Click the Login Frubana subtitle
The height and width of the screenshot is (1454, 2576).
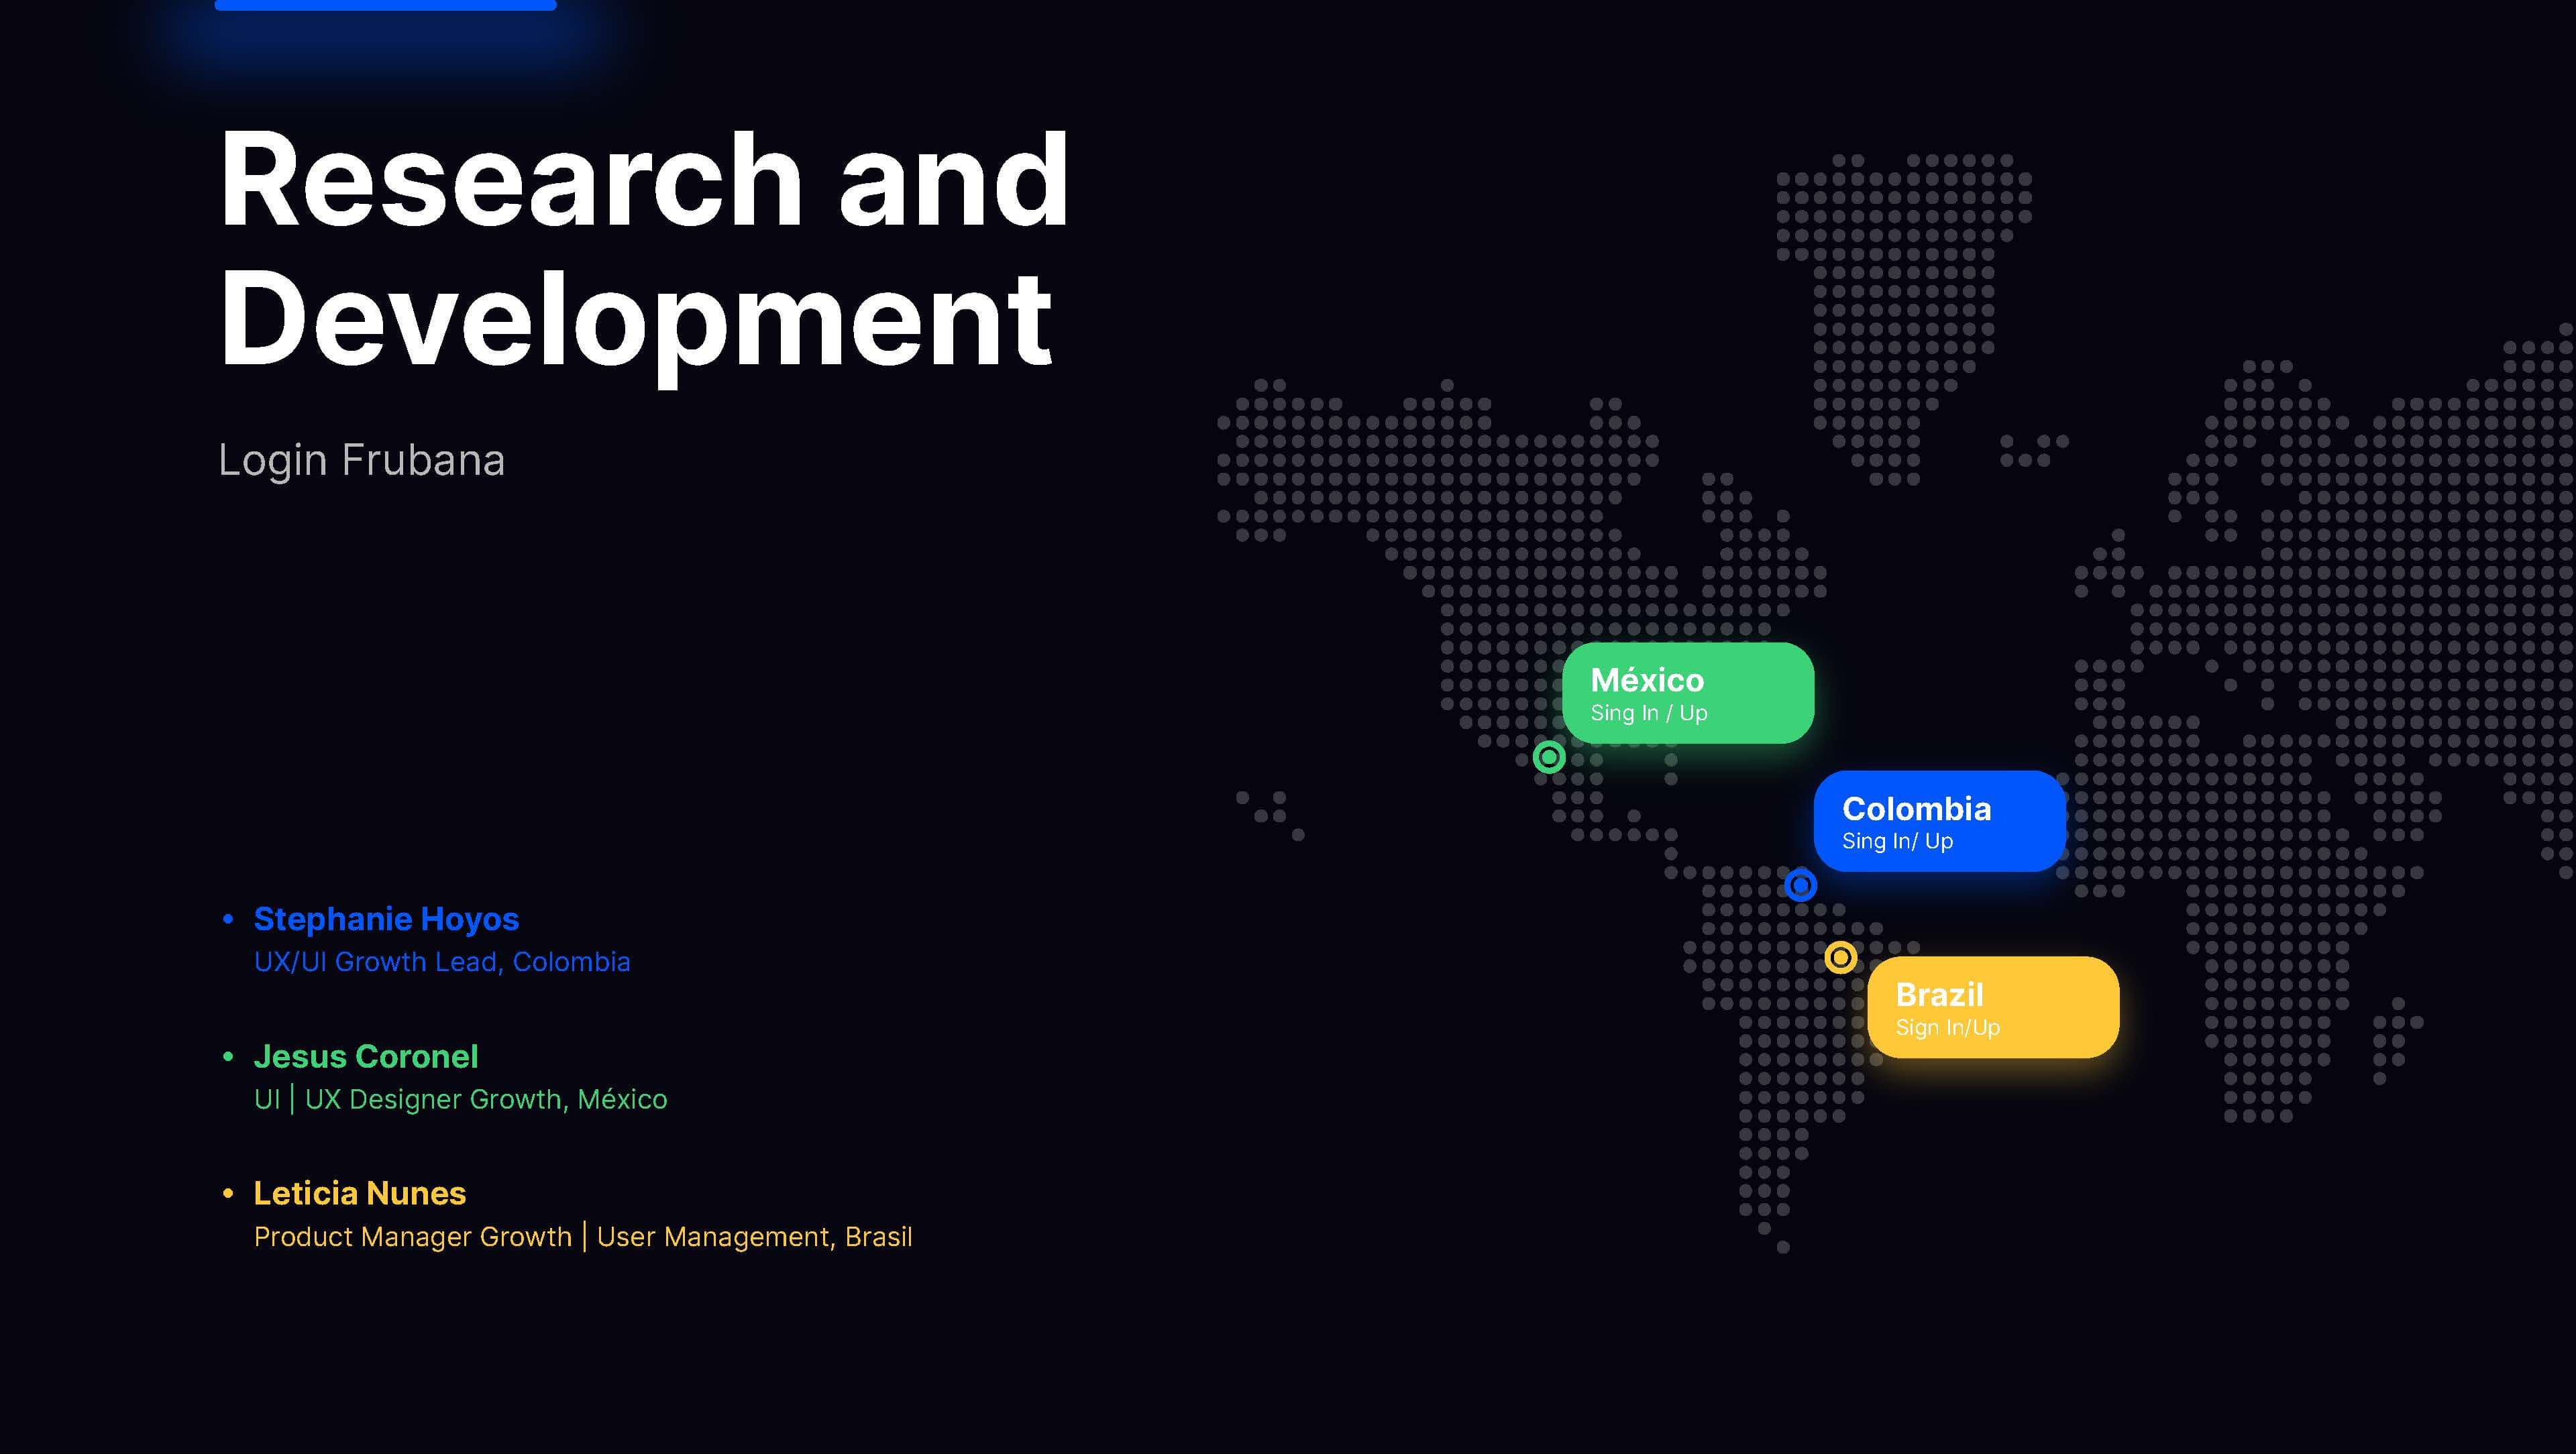coord(361,460)
